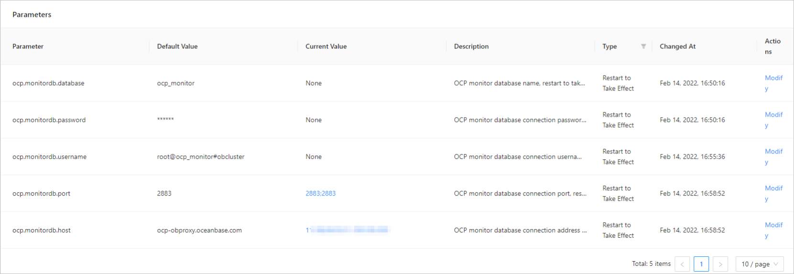Image resolution: width=794 pixels, height=274 pixels.
Task: Click the Current Value column header
Action: [x=326, y=46]
